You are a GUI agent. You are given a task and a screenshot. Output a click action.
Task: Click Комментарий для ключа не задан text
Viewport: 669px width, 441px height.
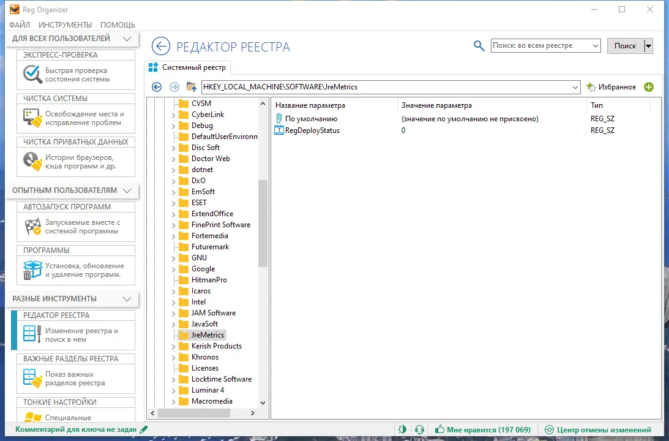coord(76,429)
